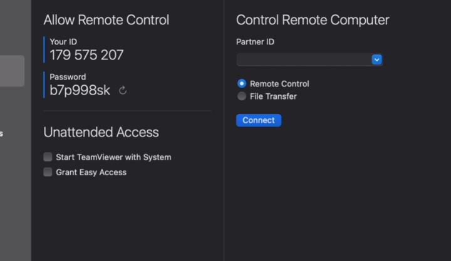Click the Allow Remote Control heading
The image size is (451, 261).
click(x=106, y=20)
